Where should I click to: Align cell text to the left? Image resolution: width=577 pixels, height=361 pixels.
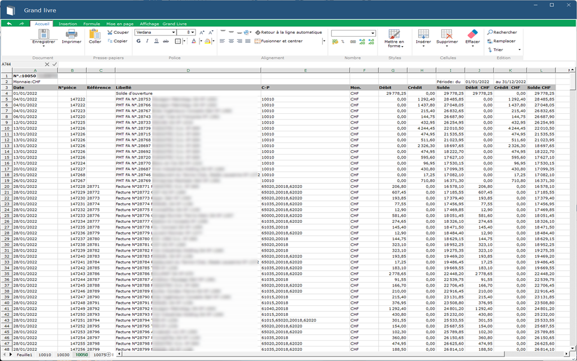tap(222, 41)
